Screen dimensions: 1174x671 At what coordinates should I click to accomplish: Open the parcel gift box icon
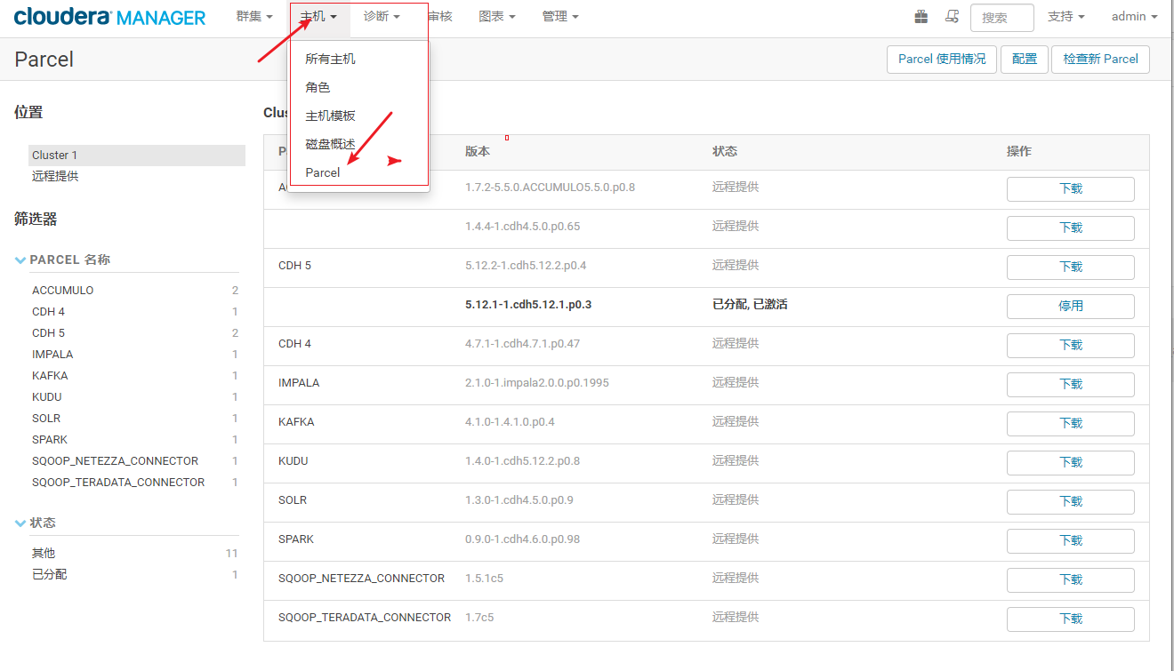921,17
